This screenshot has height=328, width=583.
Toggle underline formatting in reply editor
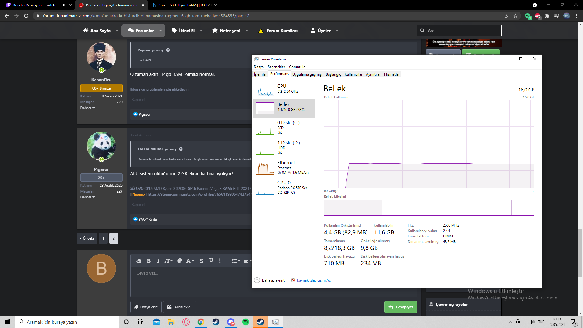[x=211, y=261]
